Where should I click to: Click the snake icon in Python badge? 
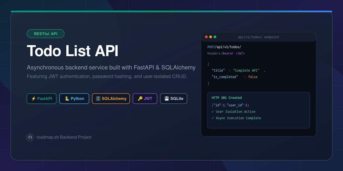pyautogui.click(x=67, y=99)
